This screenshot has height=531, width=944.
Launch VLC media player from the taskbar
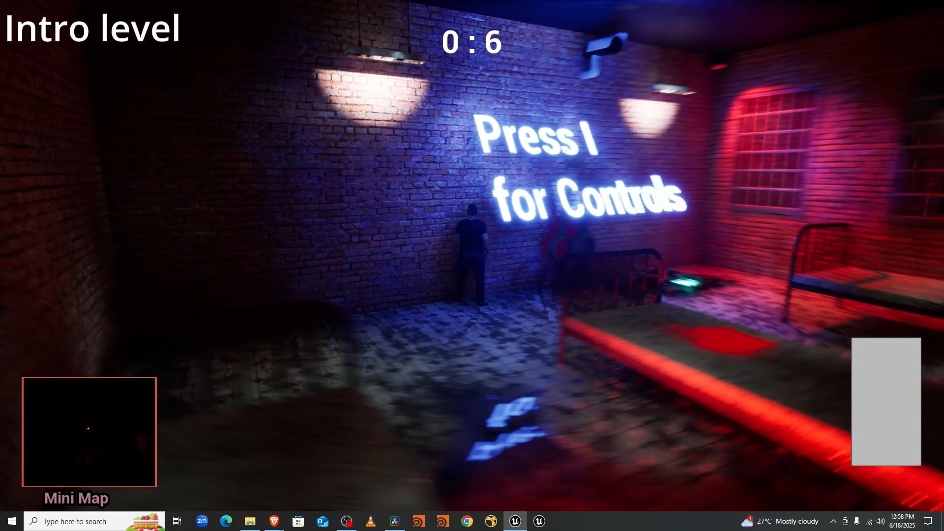[371, 521]
